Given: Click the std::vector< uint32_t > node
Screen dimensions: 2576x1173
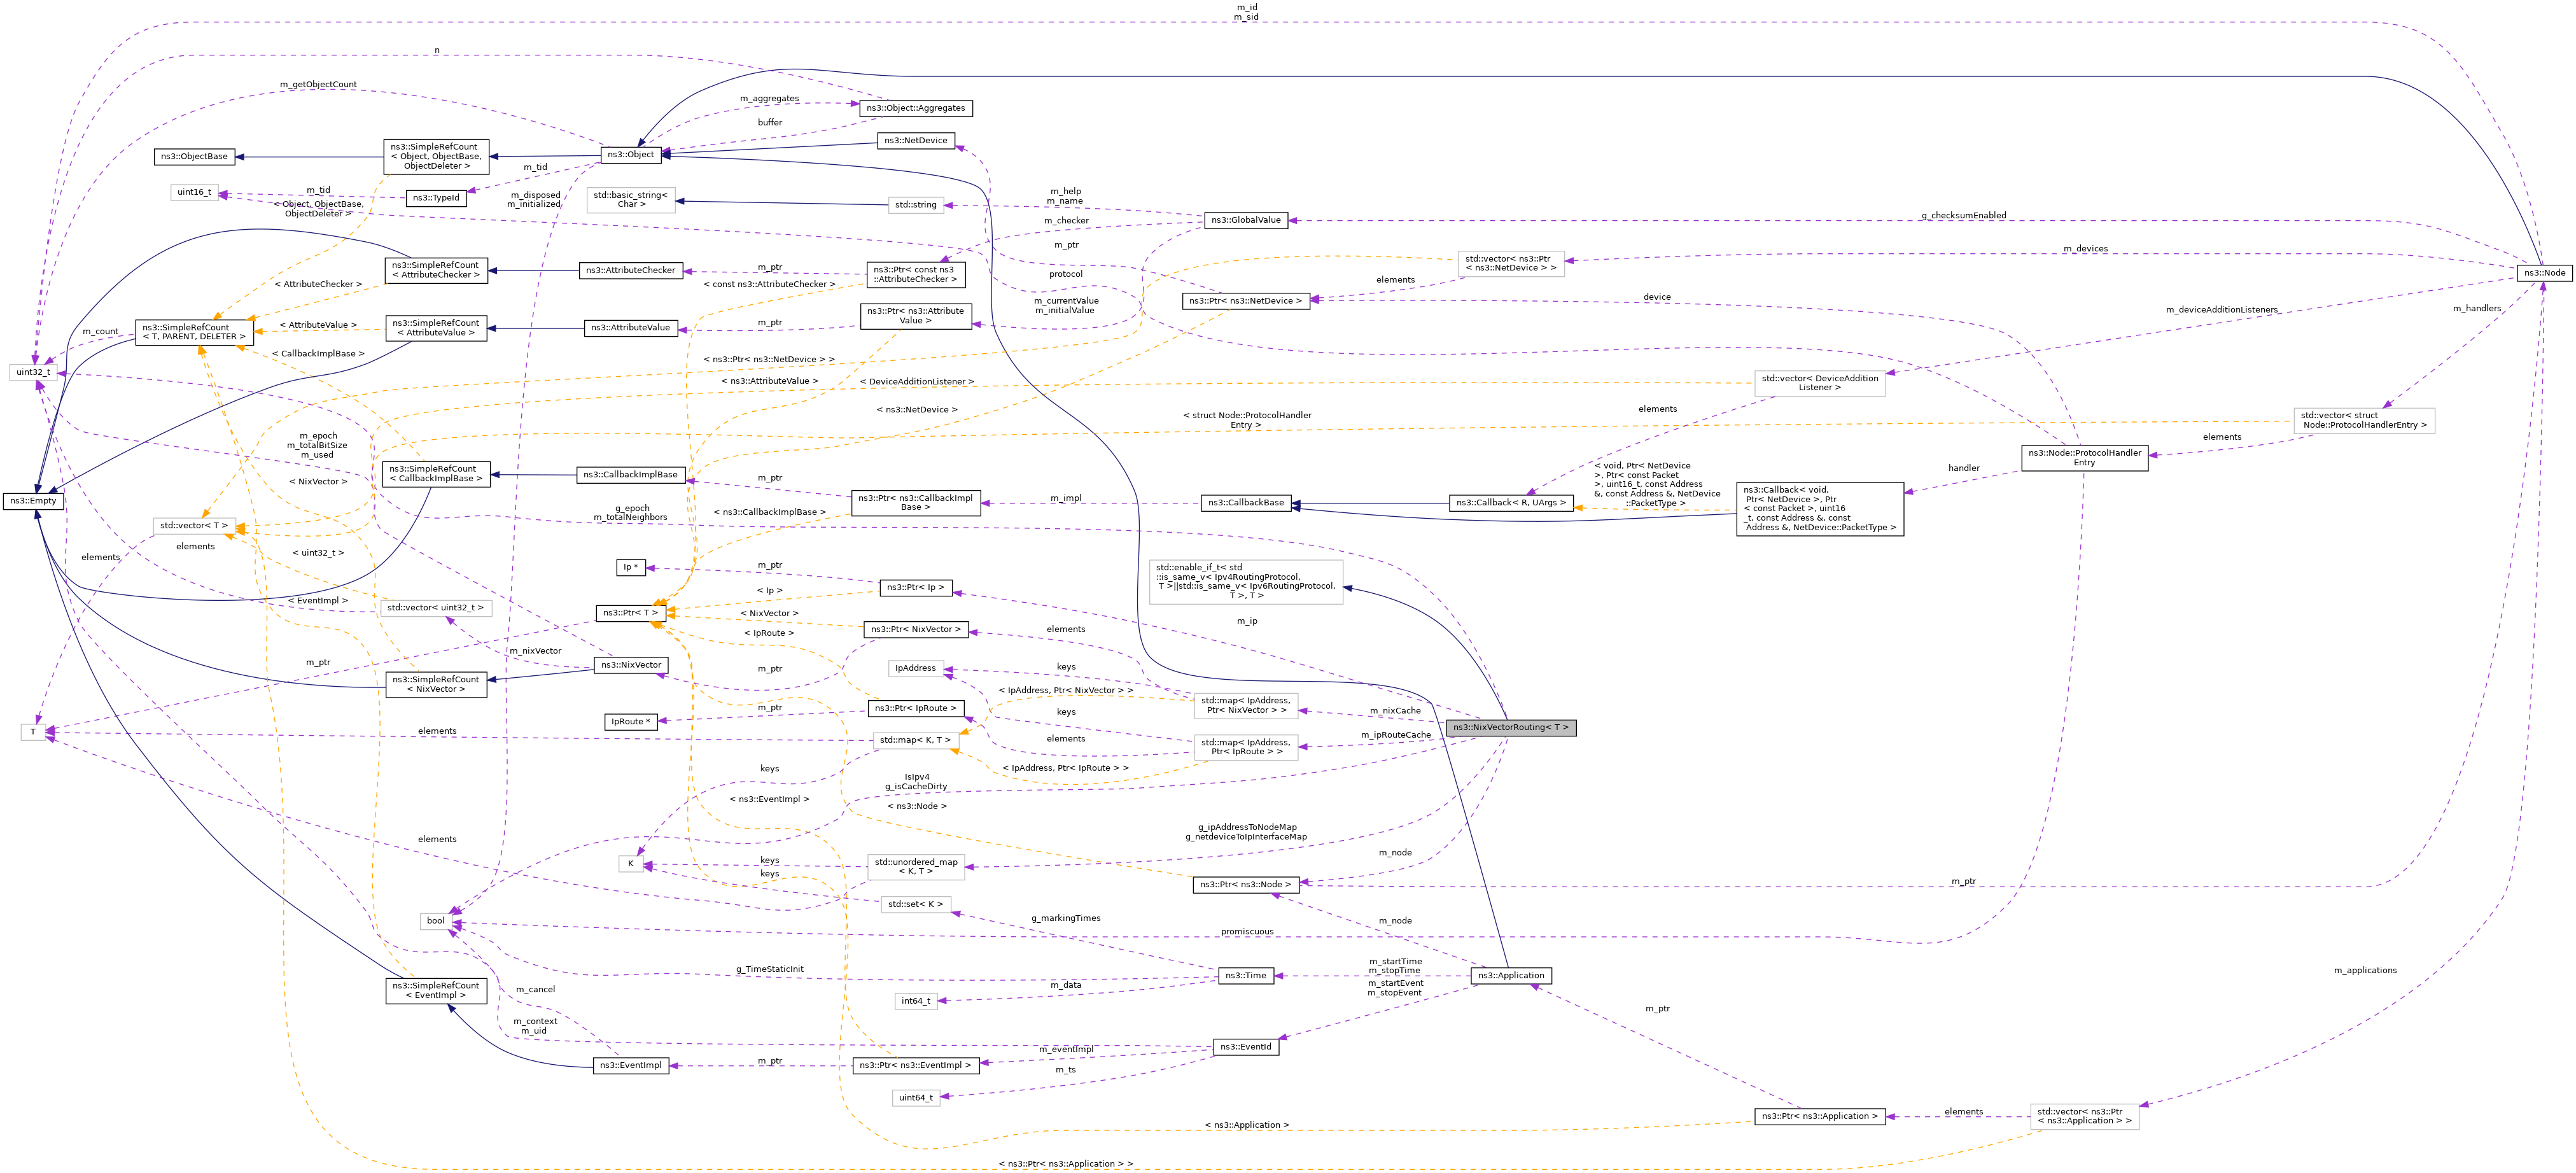Looking at the screenshot, I should (436, 607).
